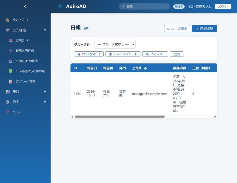Screen dimensions: 237x183
Task: Click the 新規アプリ作成 plus icon
Action: 11,51
